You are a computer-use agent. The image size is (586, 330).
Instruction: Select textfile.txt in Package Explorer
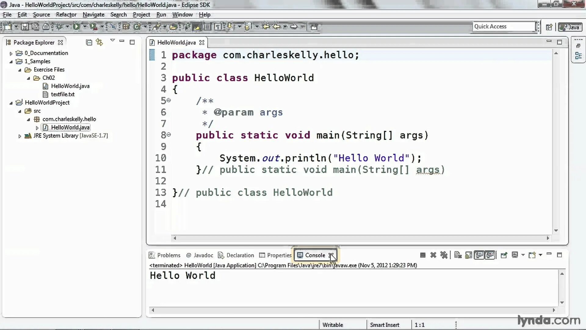[x=63, y=94]
